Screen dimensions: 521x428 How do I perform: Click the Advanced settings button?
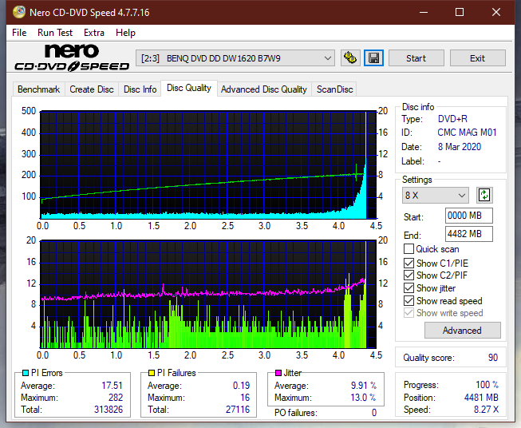coord(462,331)
